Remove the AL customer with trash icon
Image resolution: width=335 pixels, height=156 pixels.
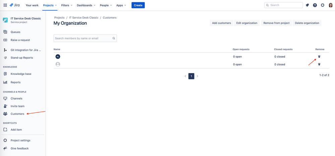319,56
